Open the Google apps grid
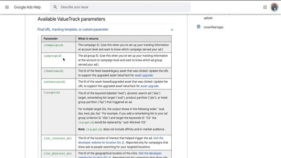 click(265, 7)
